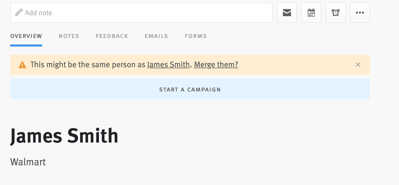Open the calendar scheduling icon

(311, 13)
